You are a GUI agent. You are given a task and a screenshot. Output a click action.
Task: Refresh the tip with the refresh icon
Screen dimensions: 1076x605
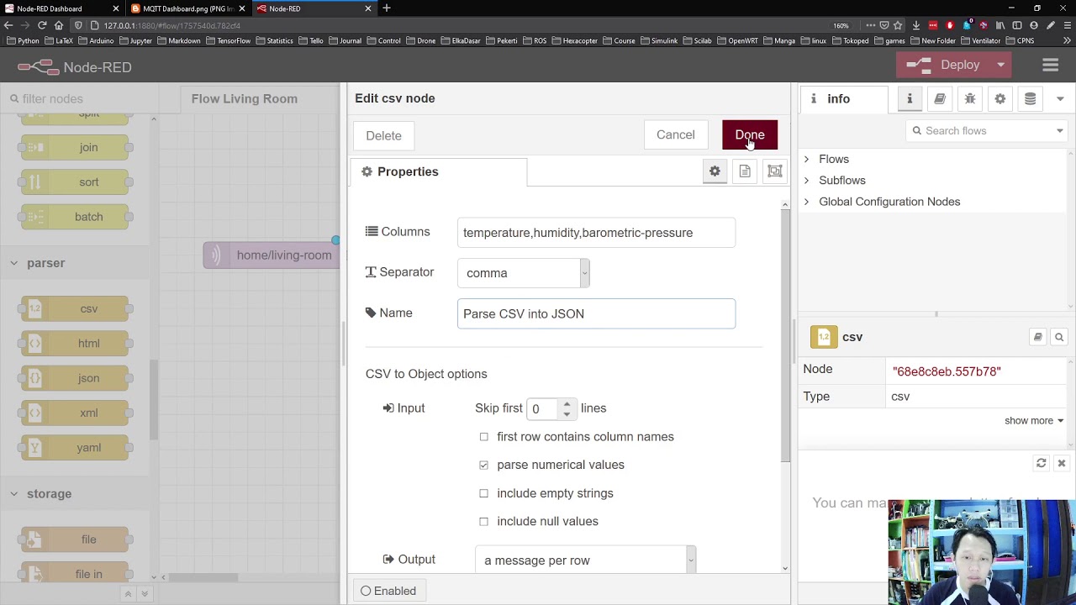(x=1042, y=463)
